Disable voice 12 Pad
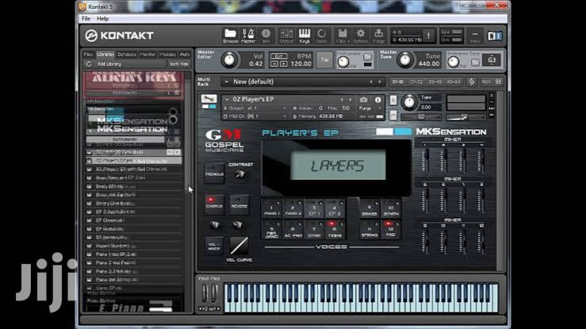 (391, 230)
